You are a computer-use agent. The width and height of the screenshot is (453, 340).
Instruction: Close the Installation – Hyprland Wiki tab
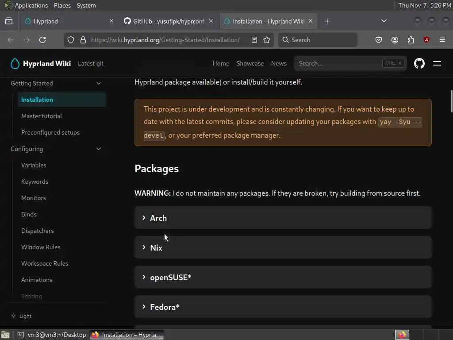click(311, 21)
